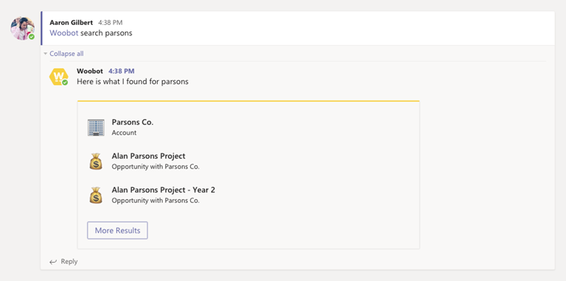
Task: Click the Aaron Gilbert sender name
Action: point(71,23)
